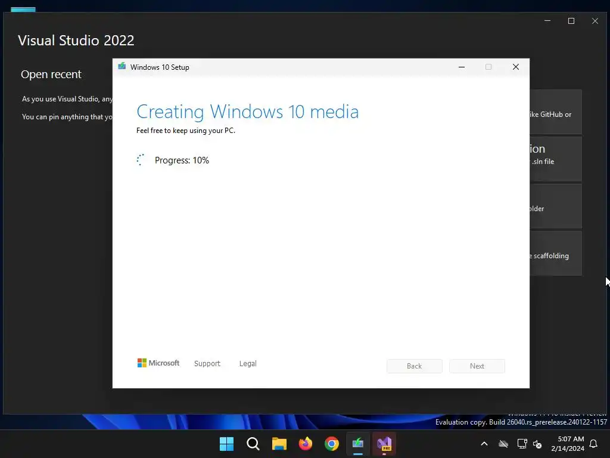610x458 pixels.
Task: Click the Open recent heading in Visual Studio
Action: (x=51, y=75)
